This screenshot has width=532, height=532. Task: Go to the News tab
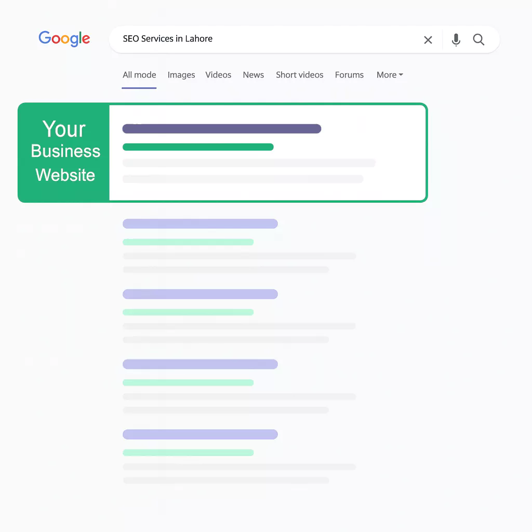pos(254,75)
